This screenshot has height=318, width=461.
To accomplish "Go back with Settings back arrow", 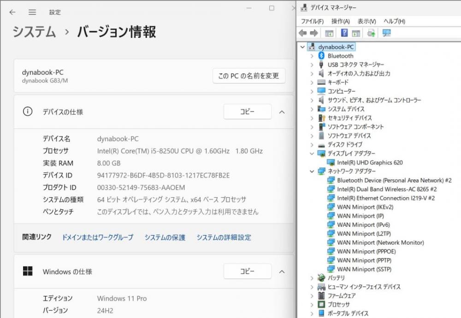I will 12,12.
